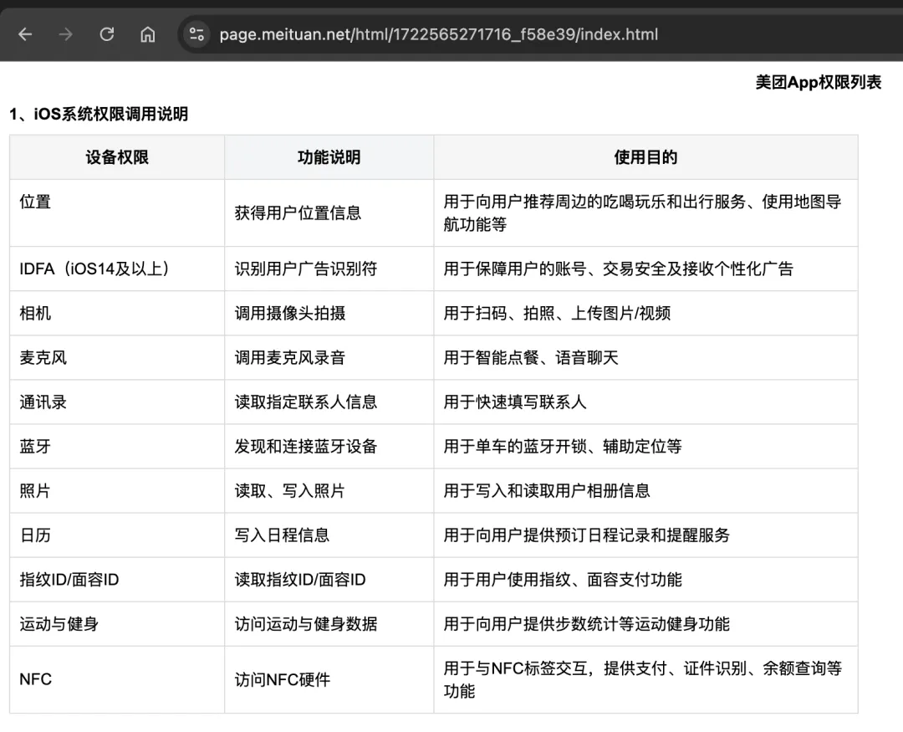Reload the current page
Screen dimensions: 903x732
click(106, 34)
